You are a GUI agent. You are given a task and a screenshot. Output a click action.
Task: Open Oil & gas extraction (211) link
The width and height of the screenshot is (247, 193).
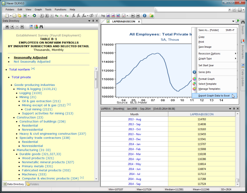click(x=41, y=101)
